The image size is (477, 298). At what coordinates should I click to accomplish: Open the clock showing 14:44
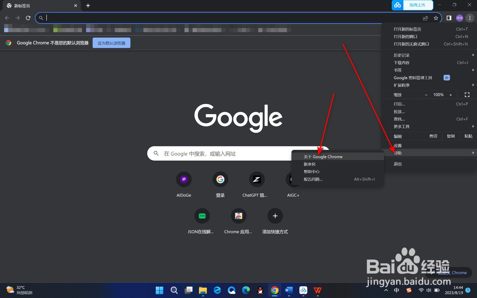(454, 290)
